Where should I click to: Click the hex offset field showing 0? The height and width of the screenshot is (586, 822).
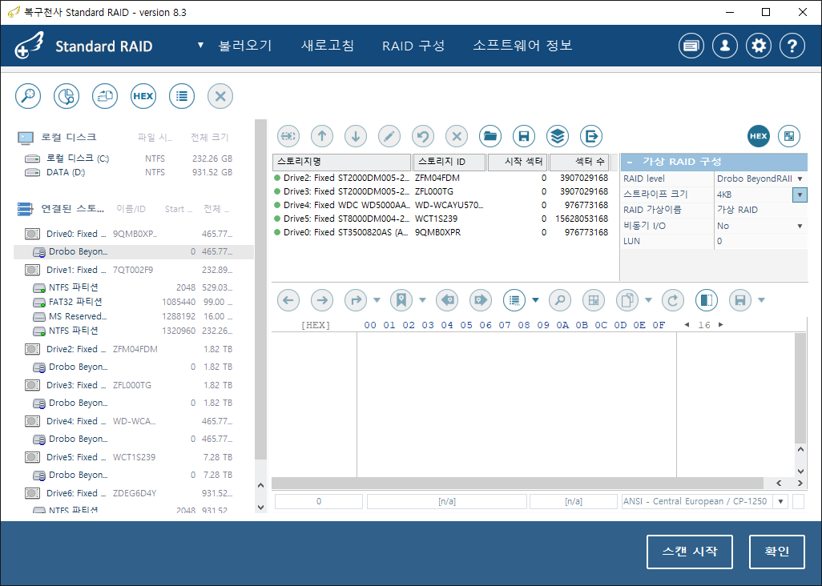pyautogui.click(x=319, y=502)
